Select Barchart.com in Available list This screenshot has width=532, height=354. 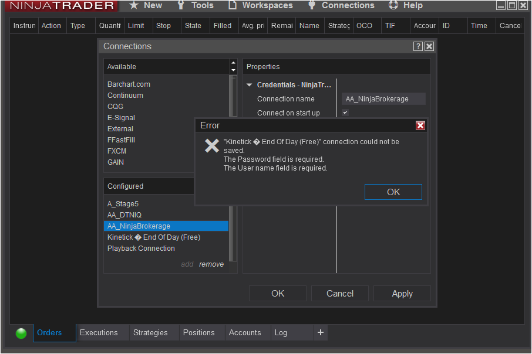click(x=129, y=84)
